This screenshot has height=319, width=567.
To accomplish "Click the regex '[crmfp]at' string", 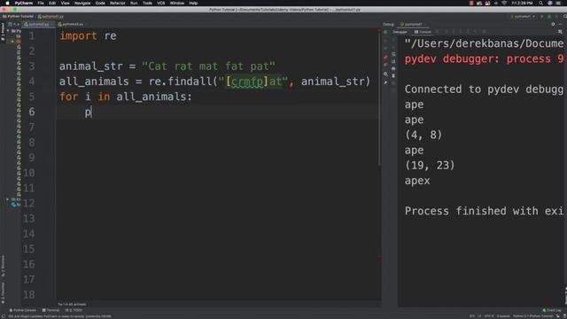I will 254,82.
